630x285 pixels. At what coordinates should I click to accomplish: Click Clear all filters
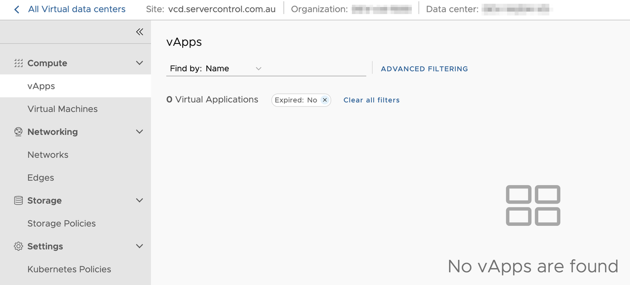tap(371, 100)
